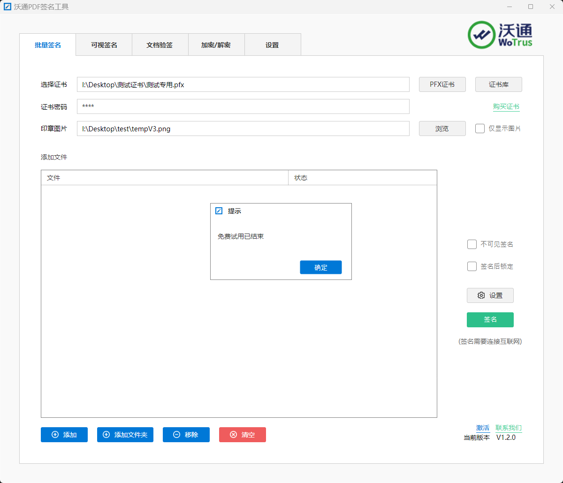Click the X icon on red Clear button
Viewport: 563px width, 483px height.
point(233,435)
